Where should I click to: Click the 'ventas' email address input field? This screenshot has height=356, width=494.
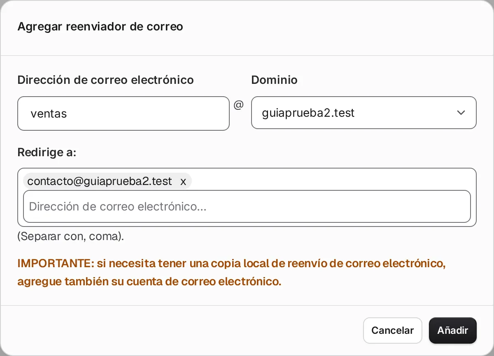(x=123, y=113)
